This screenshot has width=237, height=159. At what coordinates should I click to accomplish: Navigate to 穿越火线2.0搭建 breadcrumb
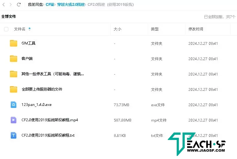(71, 5)
